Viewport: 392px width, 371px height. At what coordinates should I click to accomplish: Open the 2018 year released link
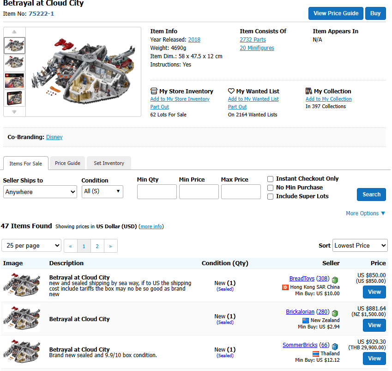(x=194, y=40)
